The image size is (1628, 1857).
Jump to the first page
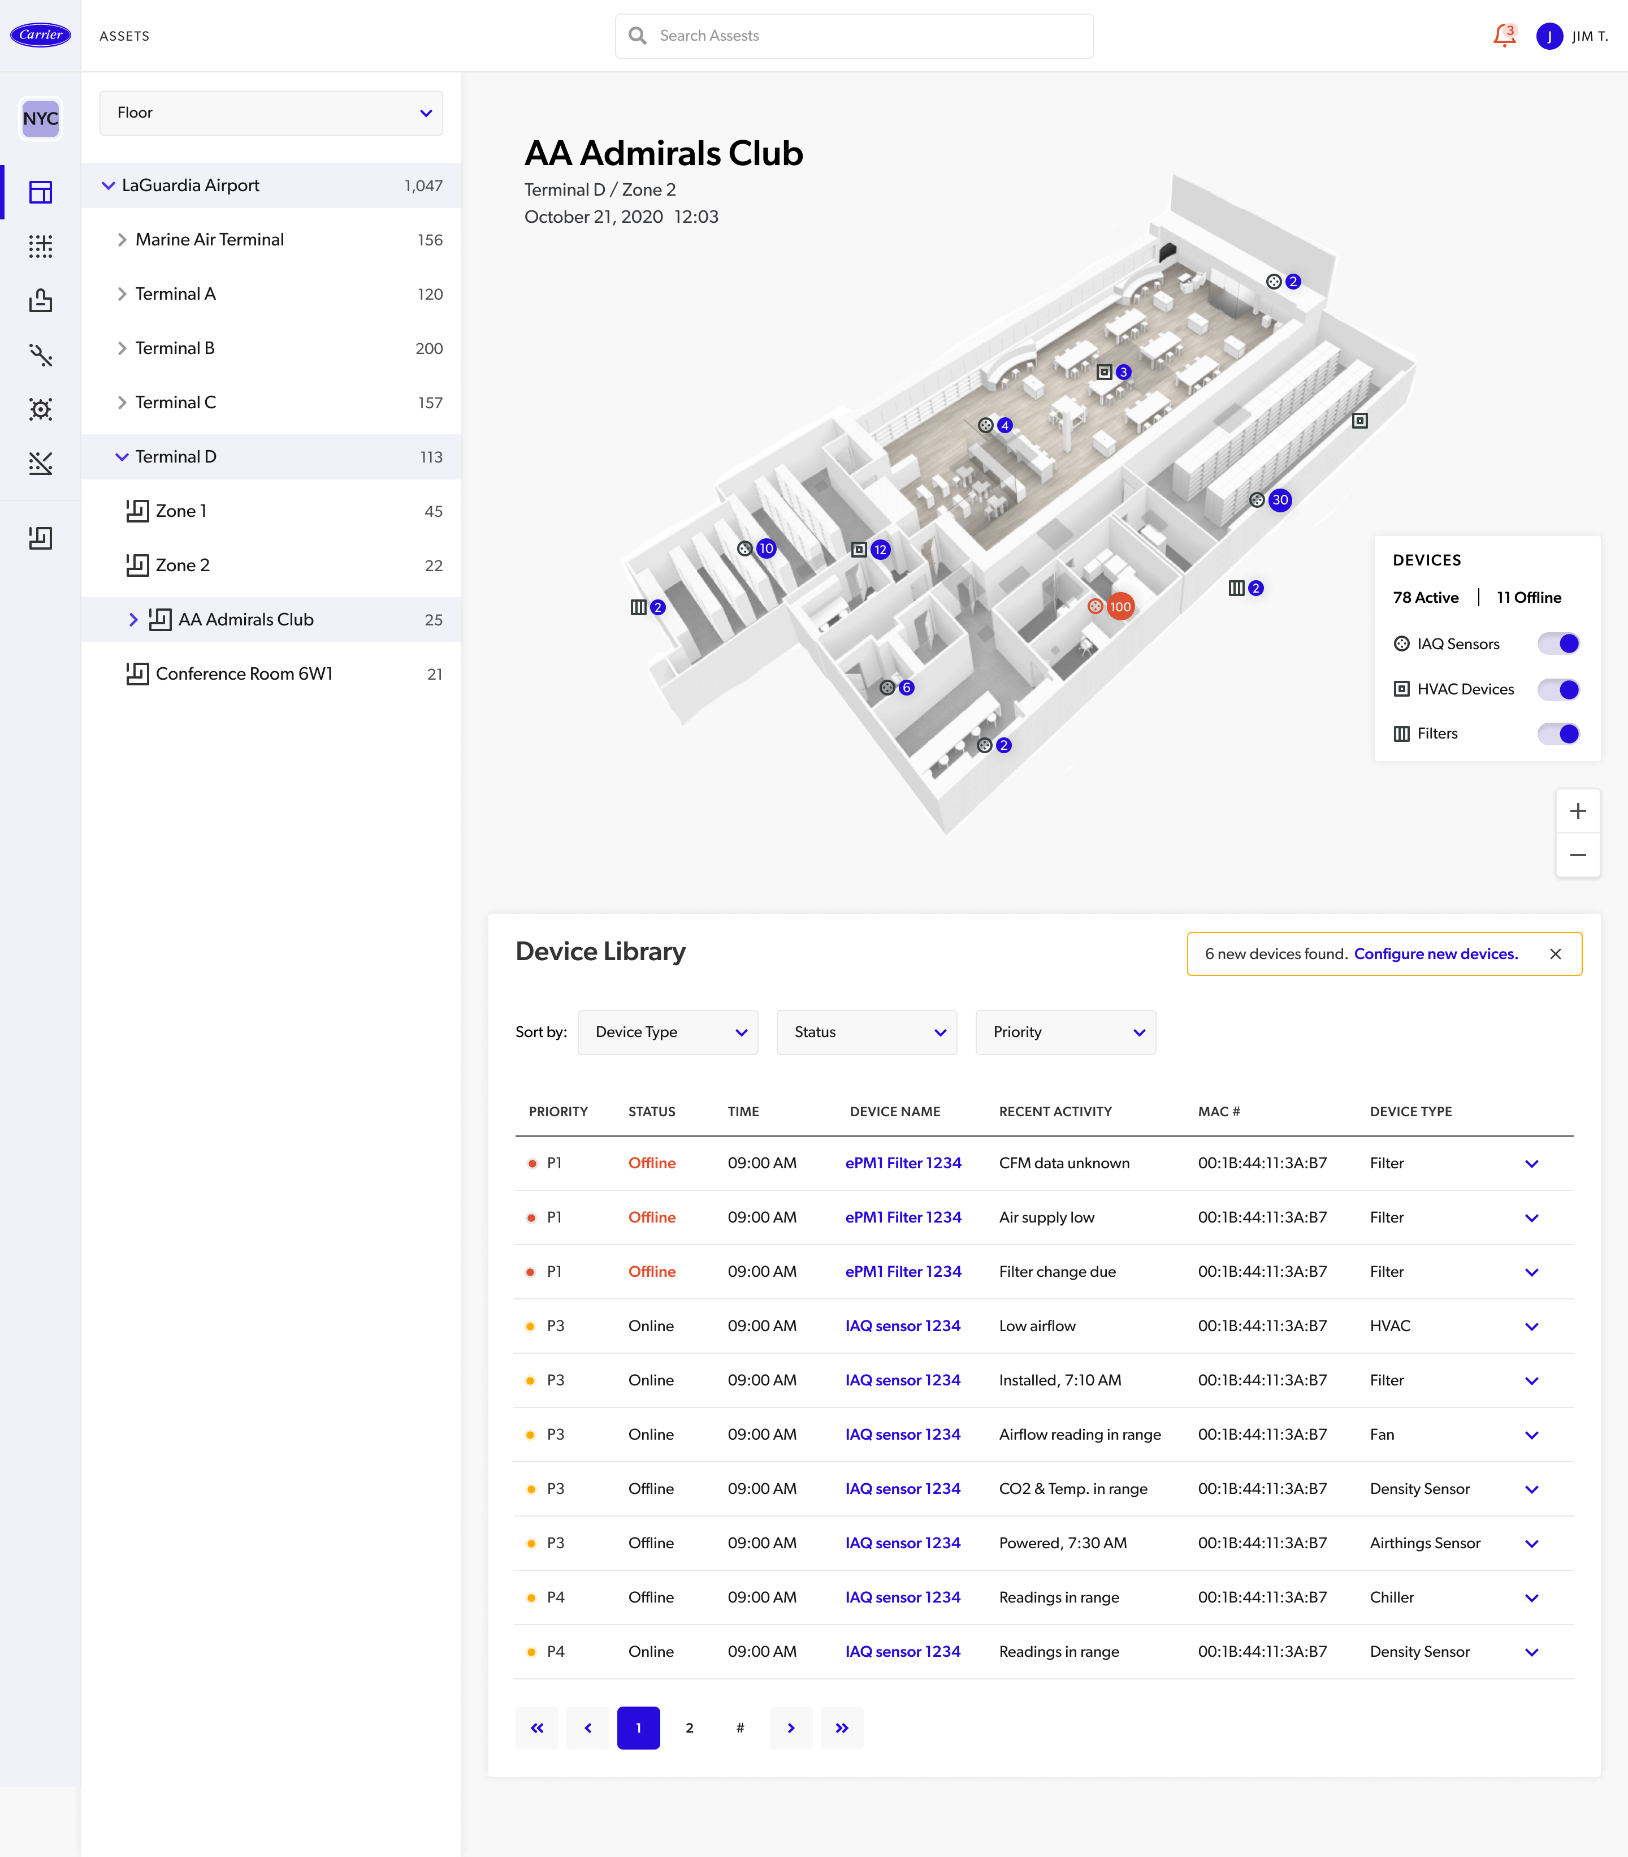coord(536,1728)
